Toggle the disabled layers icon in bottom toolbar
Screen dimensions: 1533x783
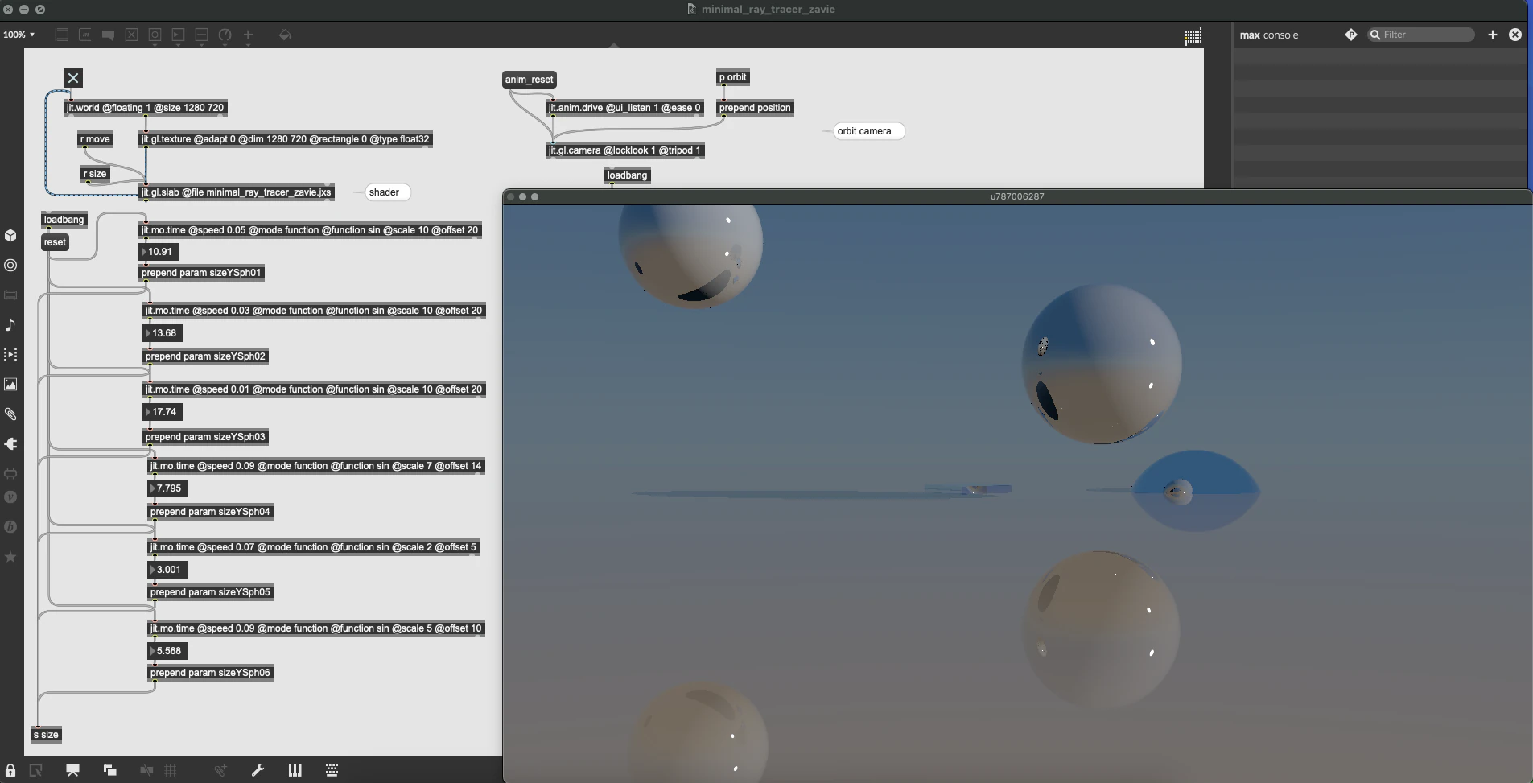146,770
